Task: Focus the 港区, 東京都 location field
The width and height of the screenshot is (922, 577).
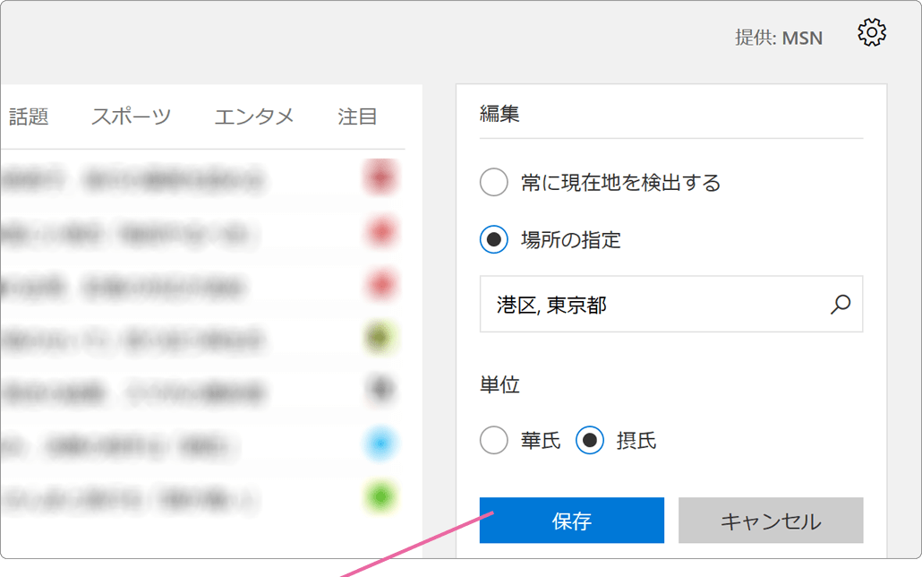Action: 671,304
